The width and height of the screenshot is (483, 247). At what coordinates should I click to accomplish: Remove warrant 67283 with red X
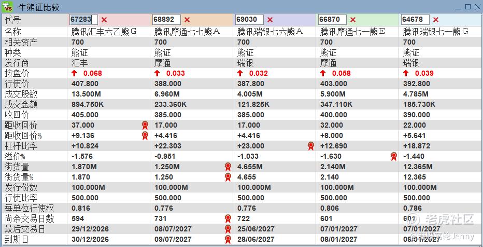point(104,20)
